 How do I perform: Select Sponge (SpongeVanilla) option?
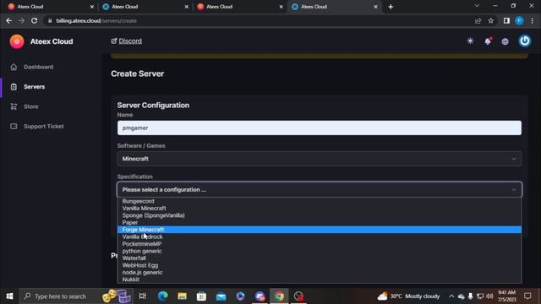coord(320,215)
